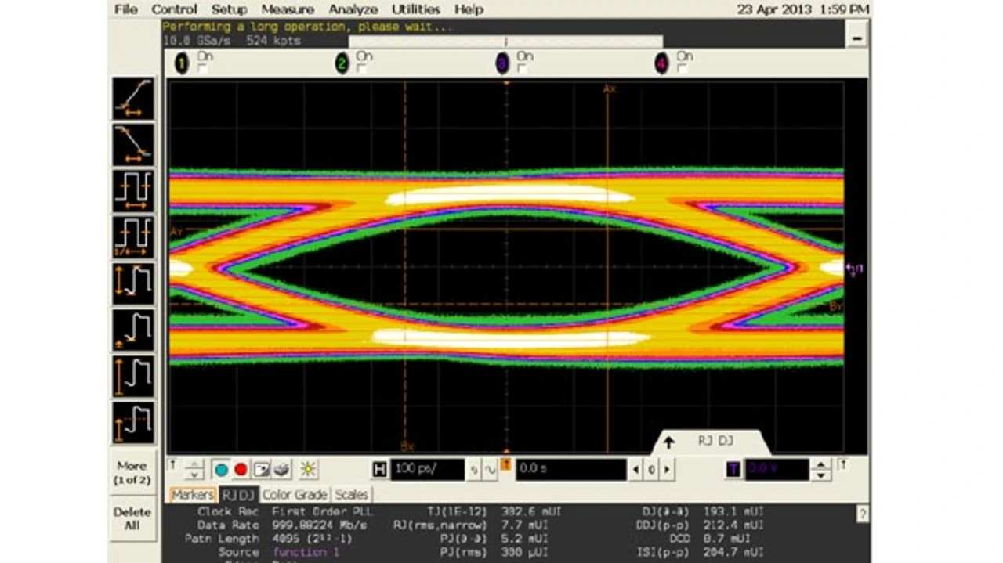Click the up arrow beside RJ DJ graph tab
This screenshot has width=1003, height=563.
[668, 442]
